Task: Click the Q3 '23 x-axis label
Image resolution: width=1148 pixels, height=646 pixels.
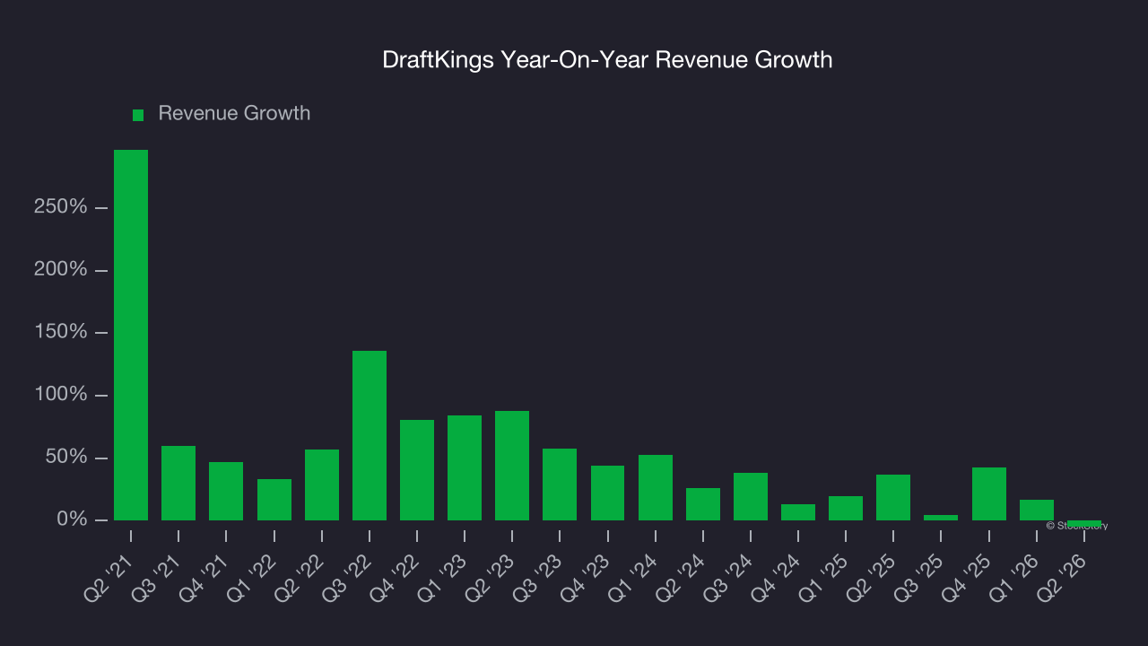Action: pyautogui.click(x=538, y=579)
